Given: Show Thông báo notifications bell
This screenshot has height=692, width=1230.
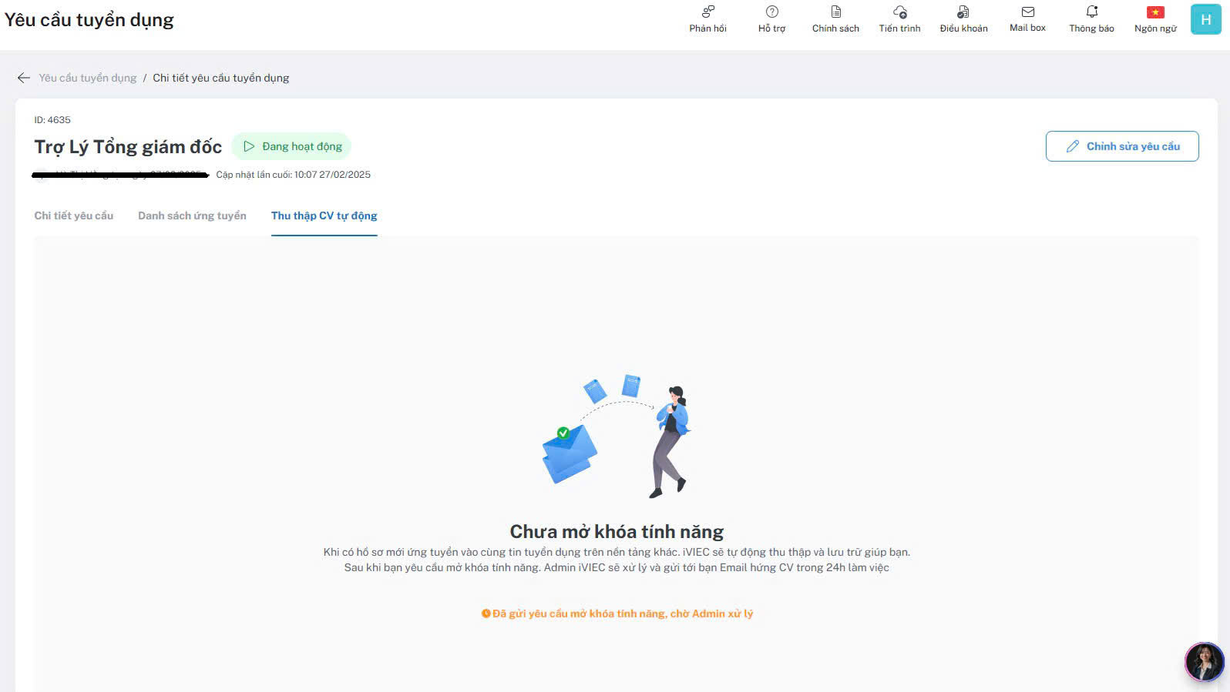Looking at the screenshot, I should [1091, 12].
